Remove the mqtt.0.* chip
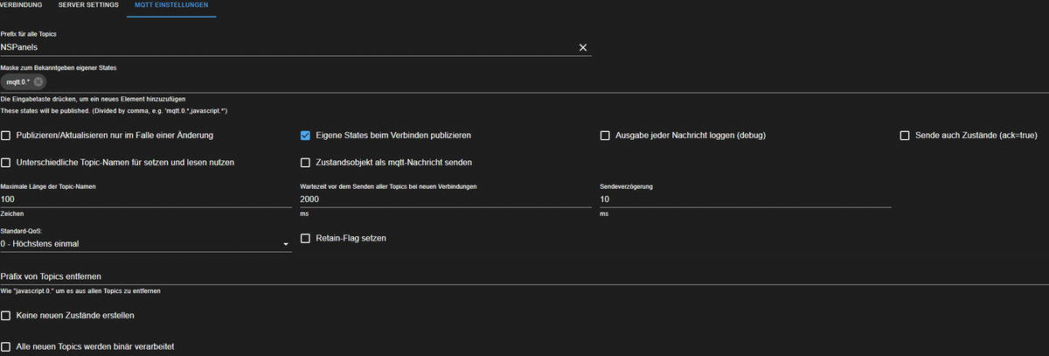 [x=38, y=81]
